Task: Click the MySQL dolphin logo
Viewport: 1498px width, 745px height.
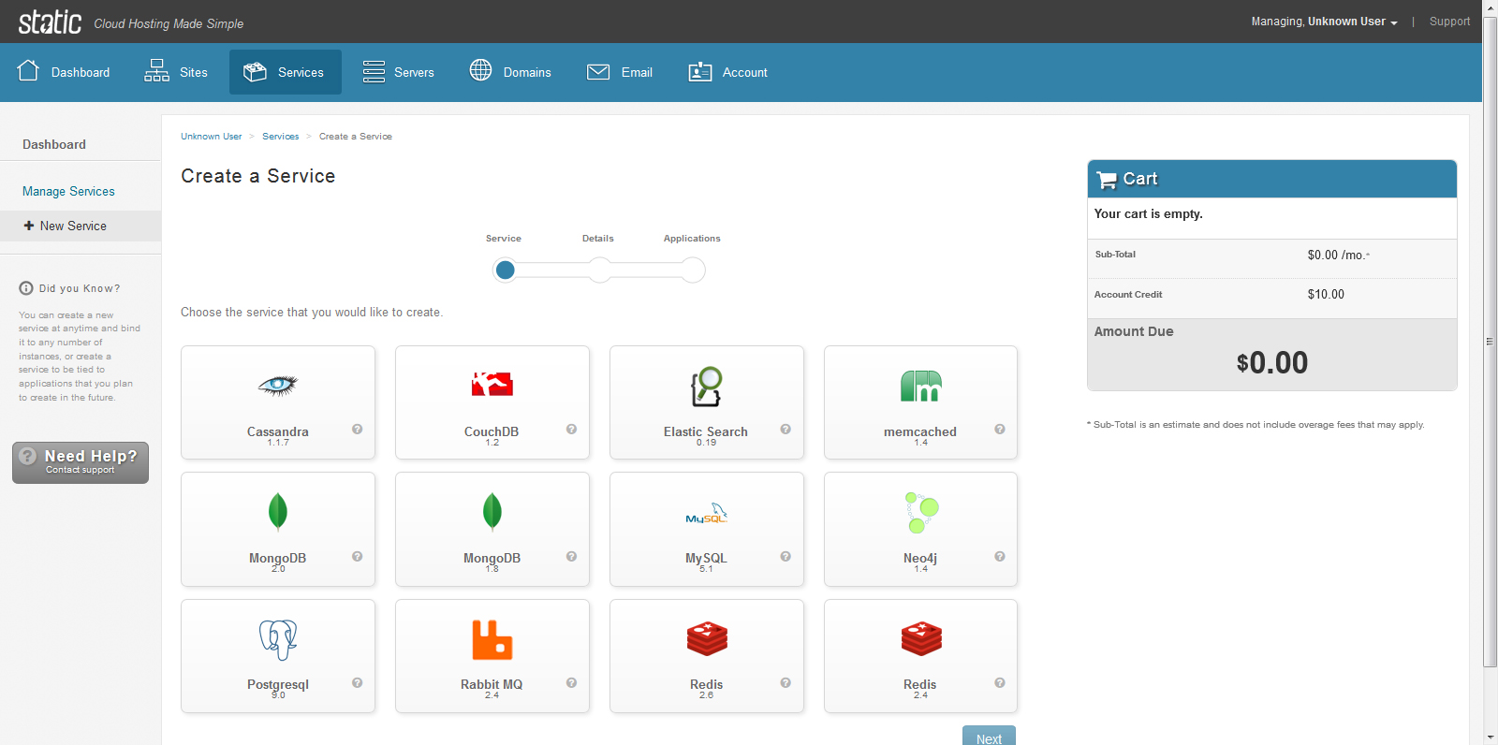Action: pyautogui.click(x=707, y=513)
